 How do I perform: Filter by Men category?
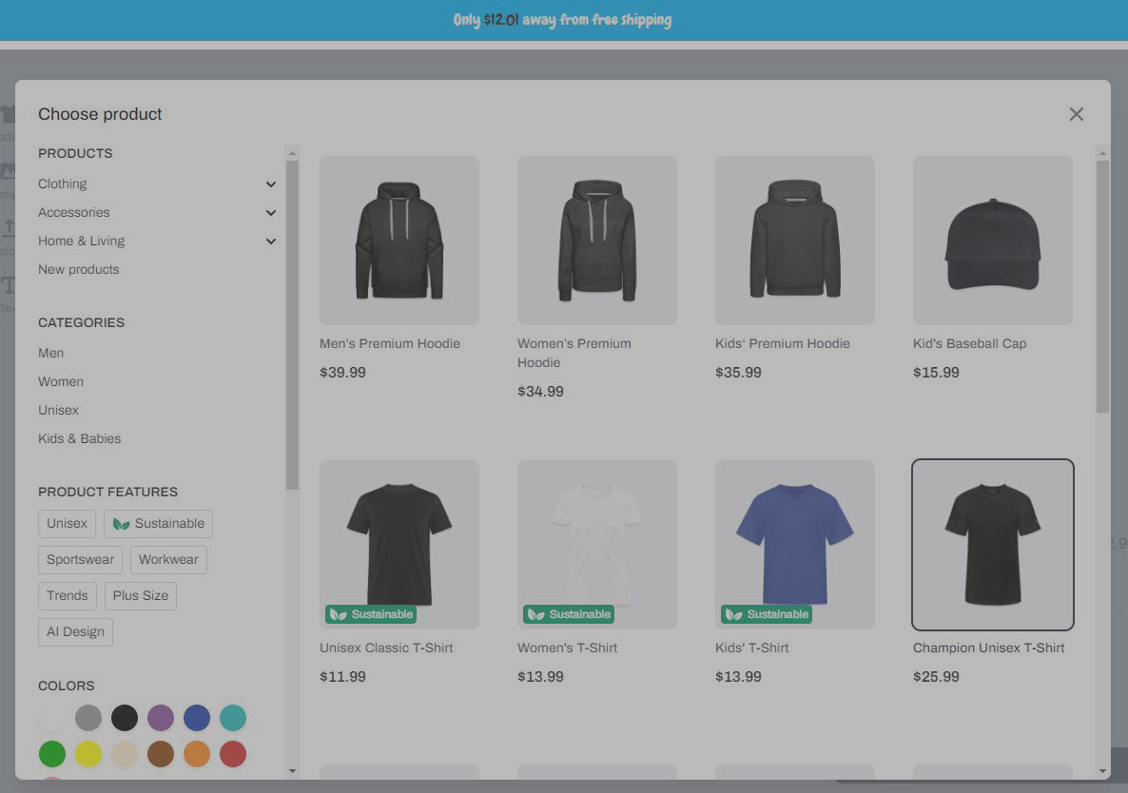(51, 353)
